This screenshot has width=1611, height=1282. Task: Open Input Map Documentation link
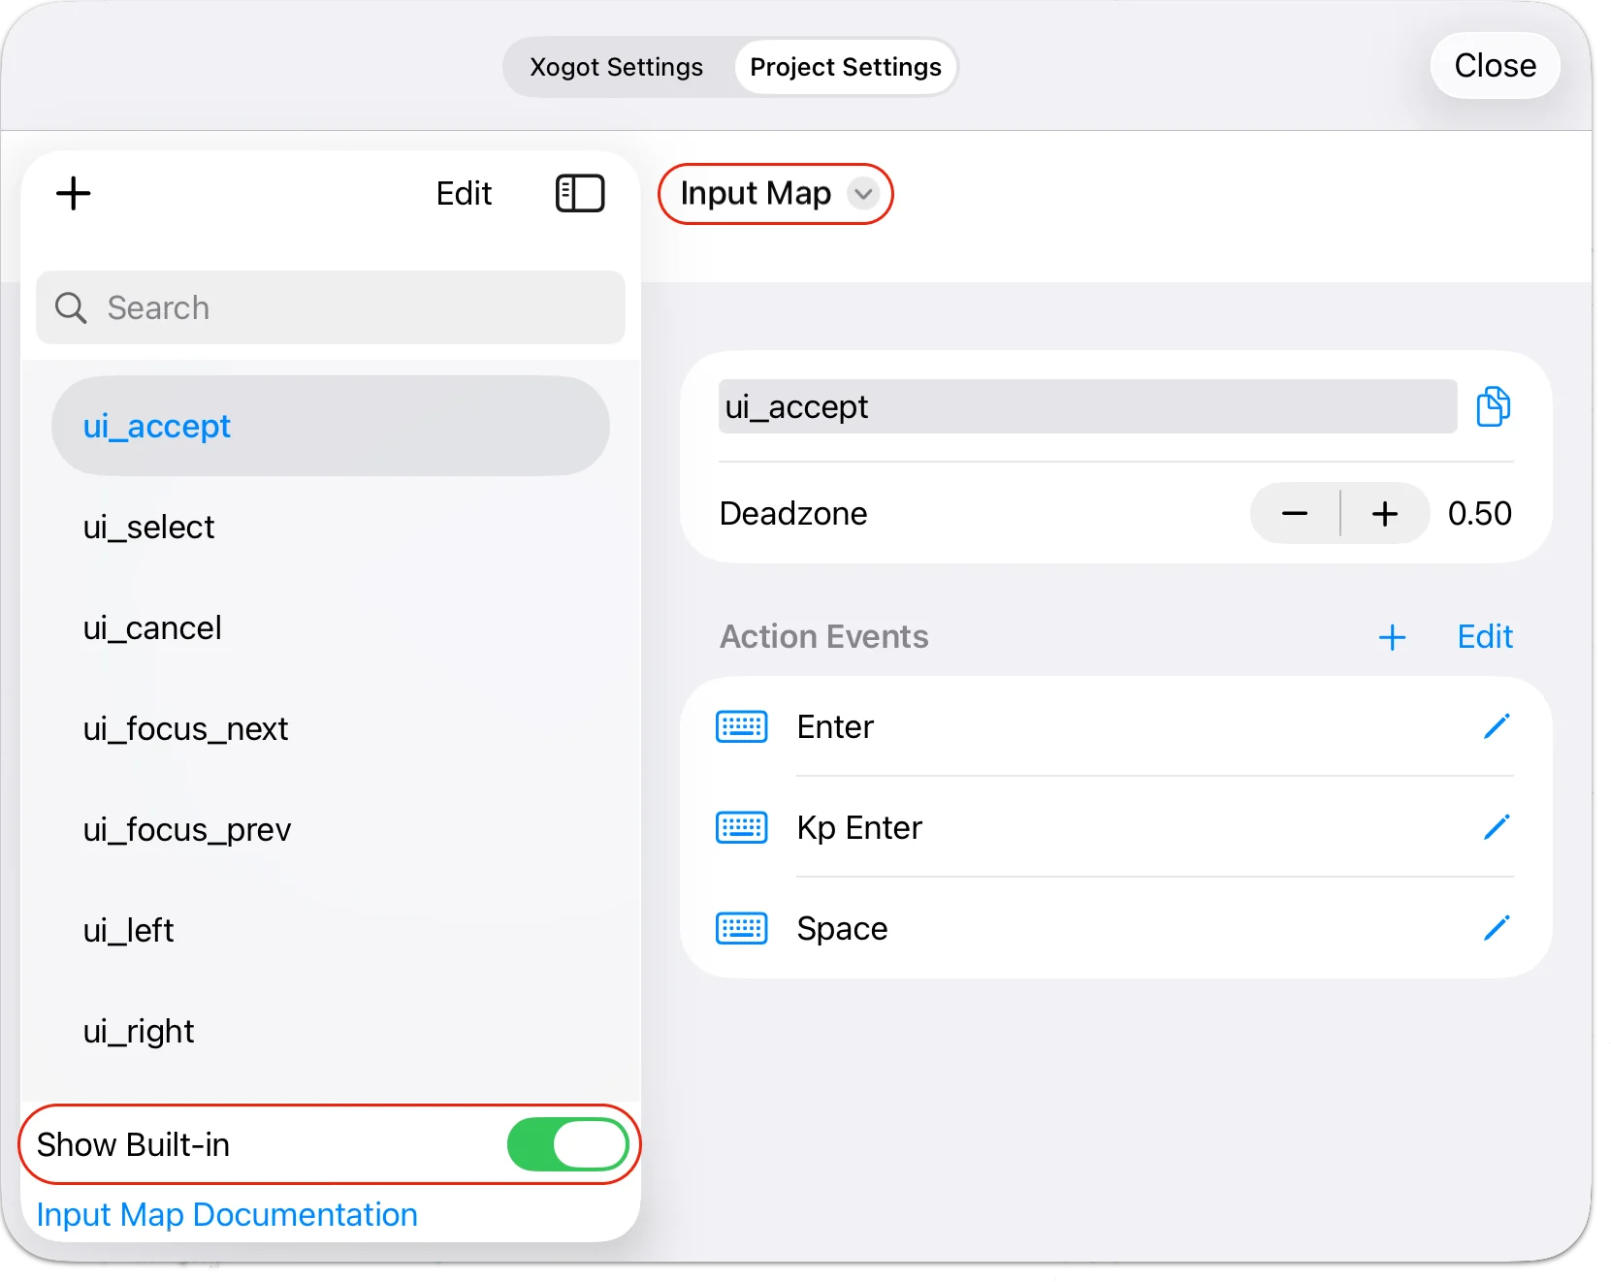coord(227,1214)
